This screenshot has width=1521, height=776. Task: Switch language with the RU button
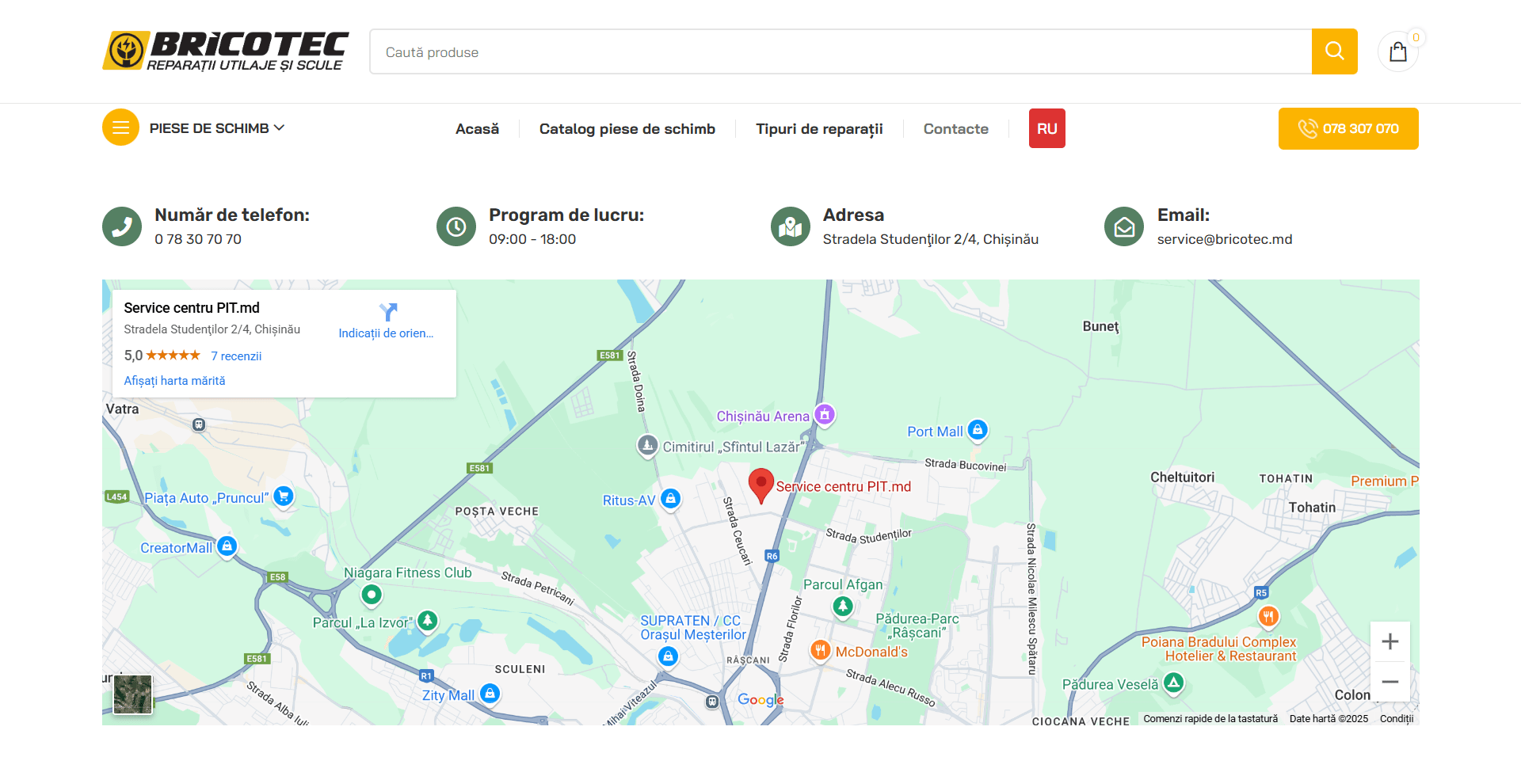[x=1047, y=128]
